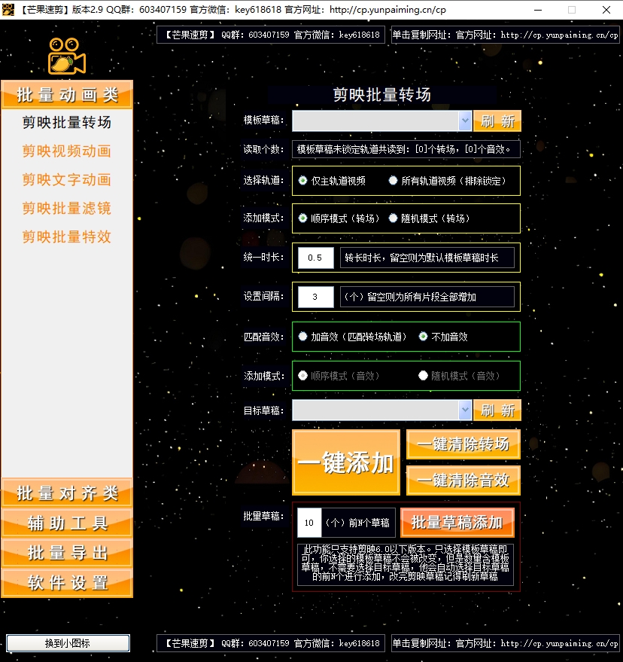Click the （个）留空则为所有片段全部增加 hint
623x662 pixels.
click(x=427, y=297)
